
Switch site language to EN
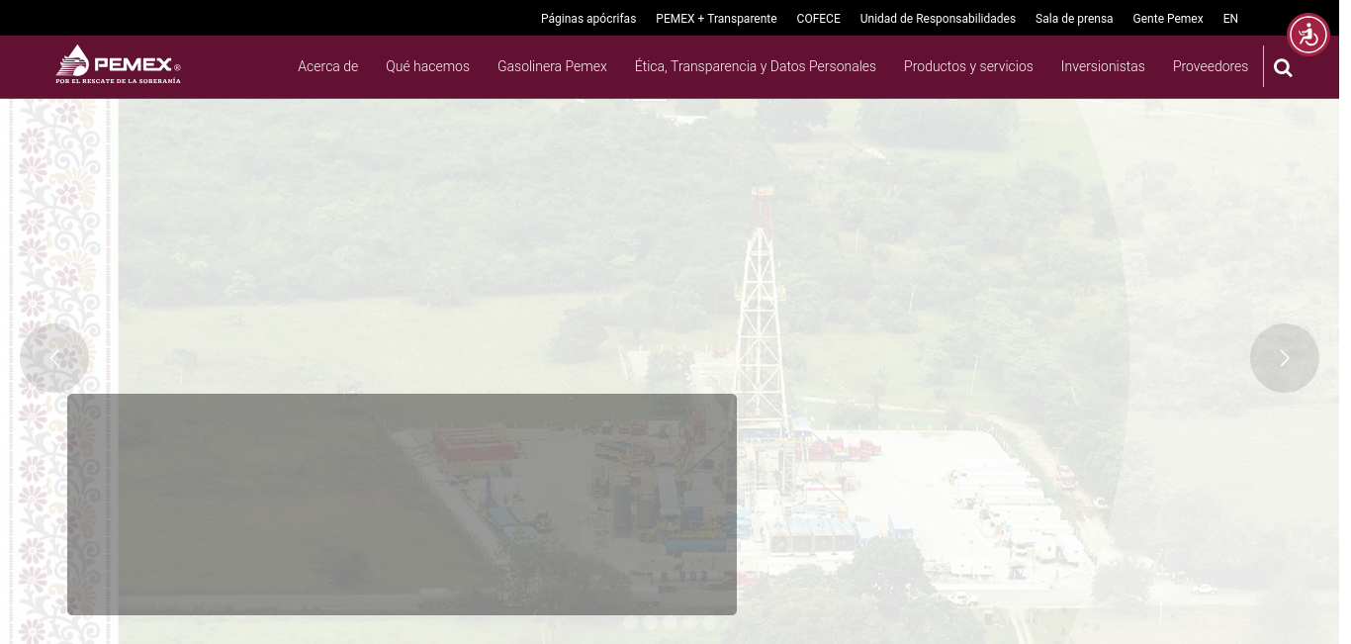tap(1230, 19)
